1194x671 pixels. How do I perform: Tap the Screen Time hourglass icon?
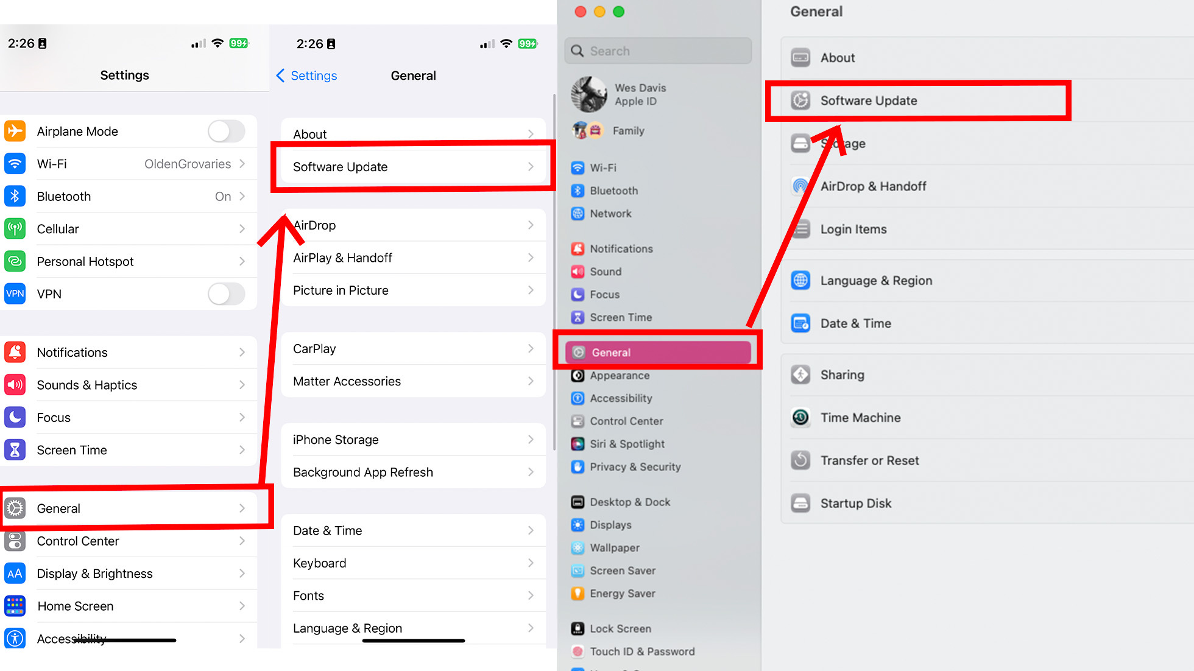coord(15,449)
